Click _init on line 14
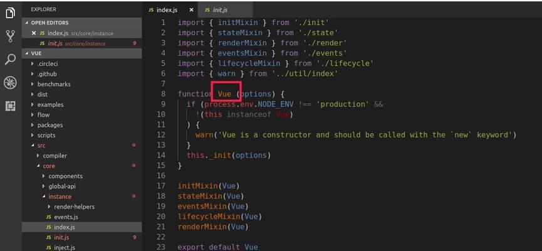The height and width of the screenshot is (251, 542). point(220,155)
